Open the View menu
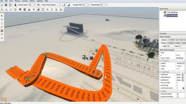This screenshot has height=104, width=186. click(x=11, y=1)
